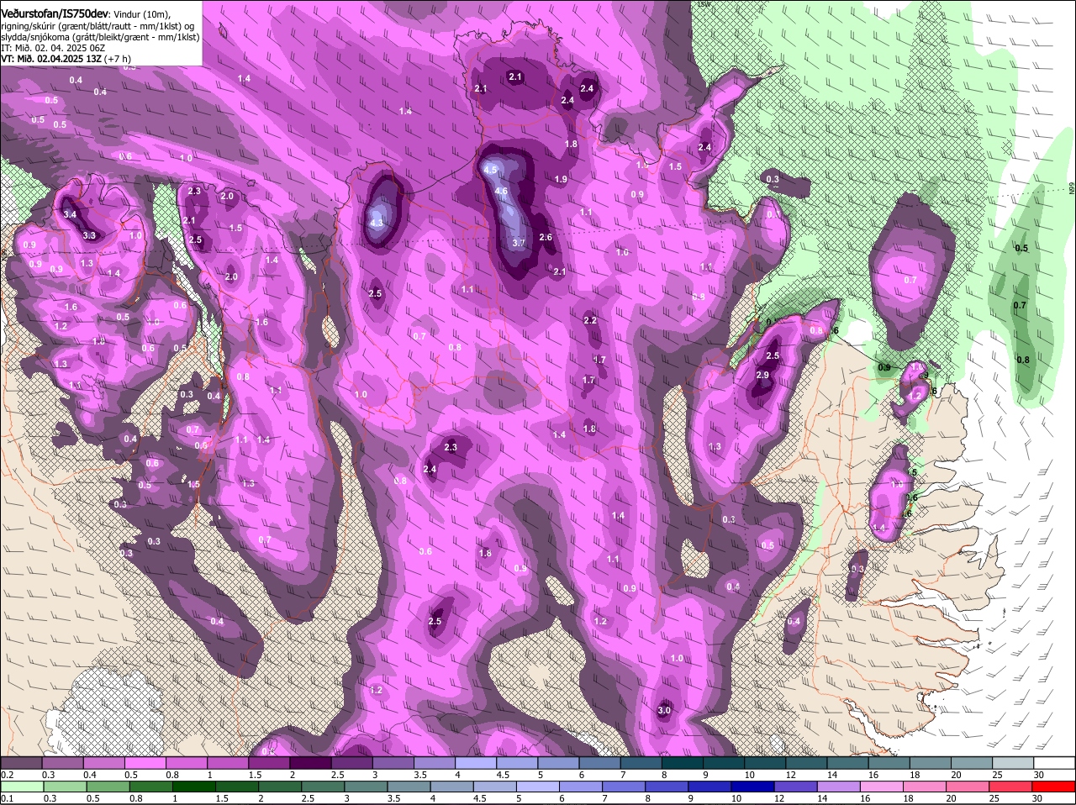
Task: Click upper legend swatch between 3 and 3.5
Action: point(395,761)
